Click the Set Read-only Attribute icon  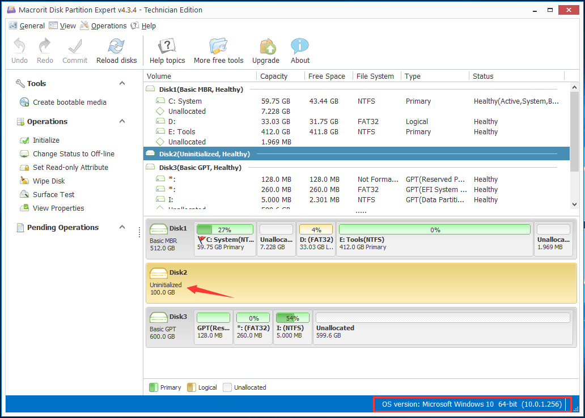tap(24, 168)
